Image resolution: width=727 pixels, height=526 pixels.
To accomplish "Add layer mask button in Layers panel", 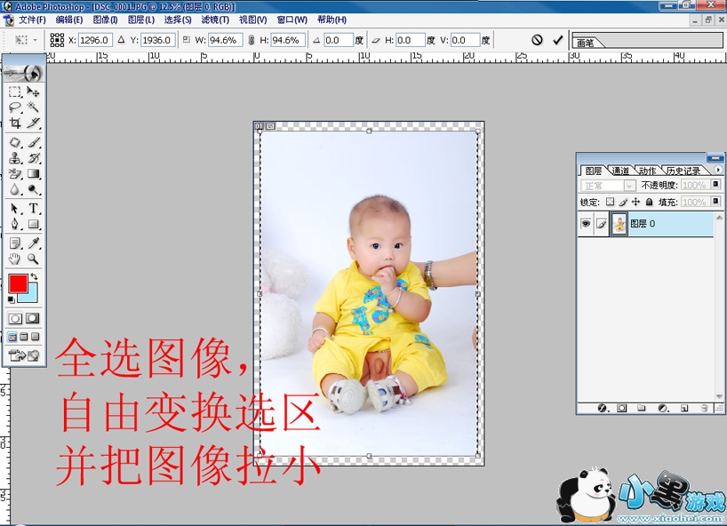I will (622, 409).
